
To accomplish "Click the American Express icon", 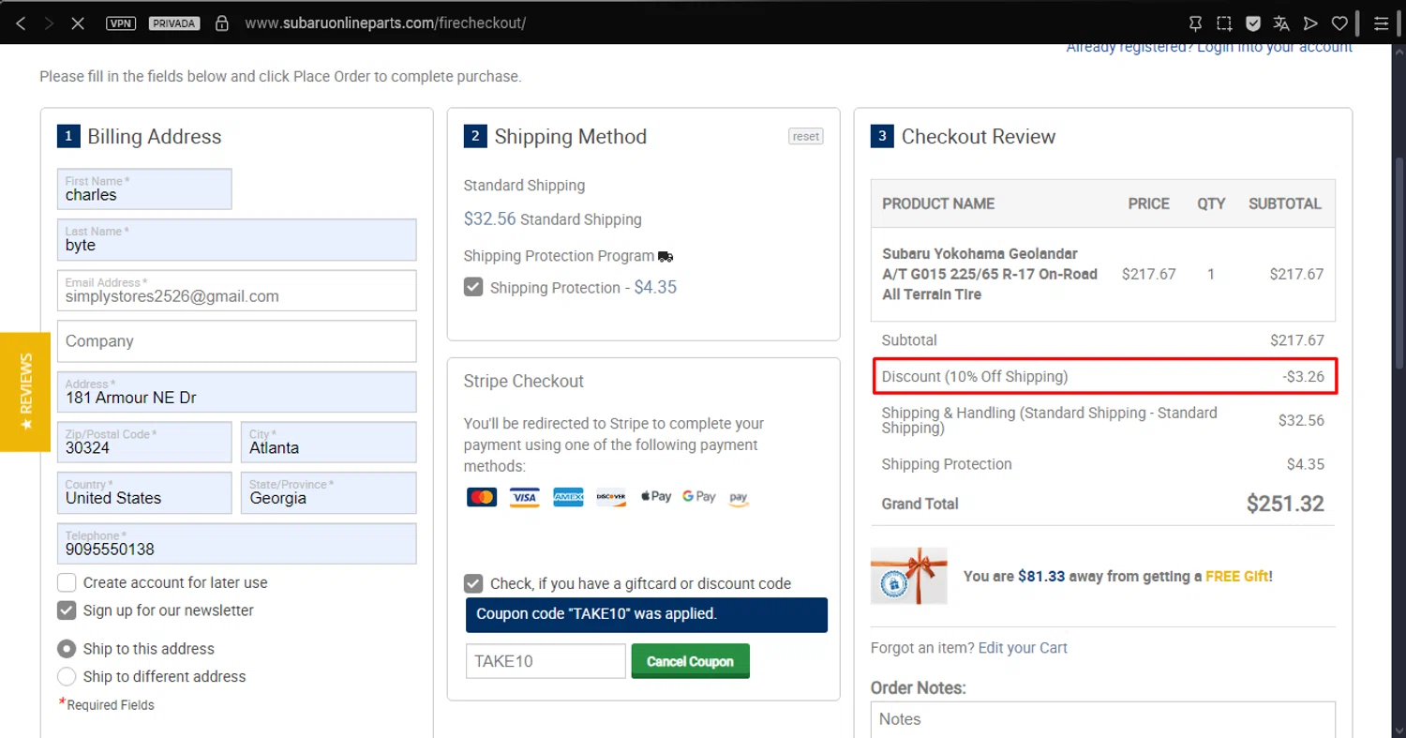I will [568, 497].
